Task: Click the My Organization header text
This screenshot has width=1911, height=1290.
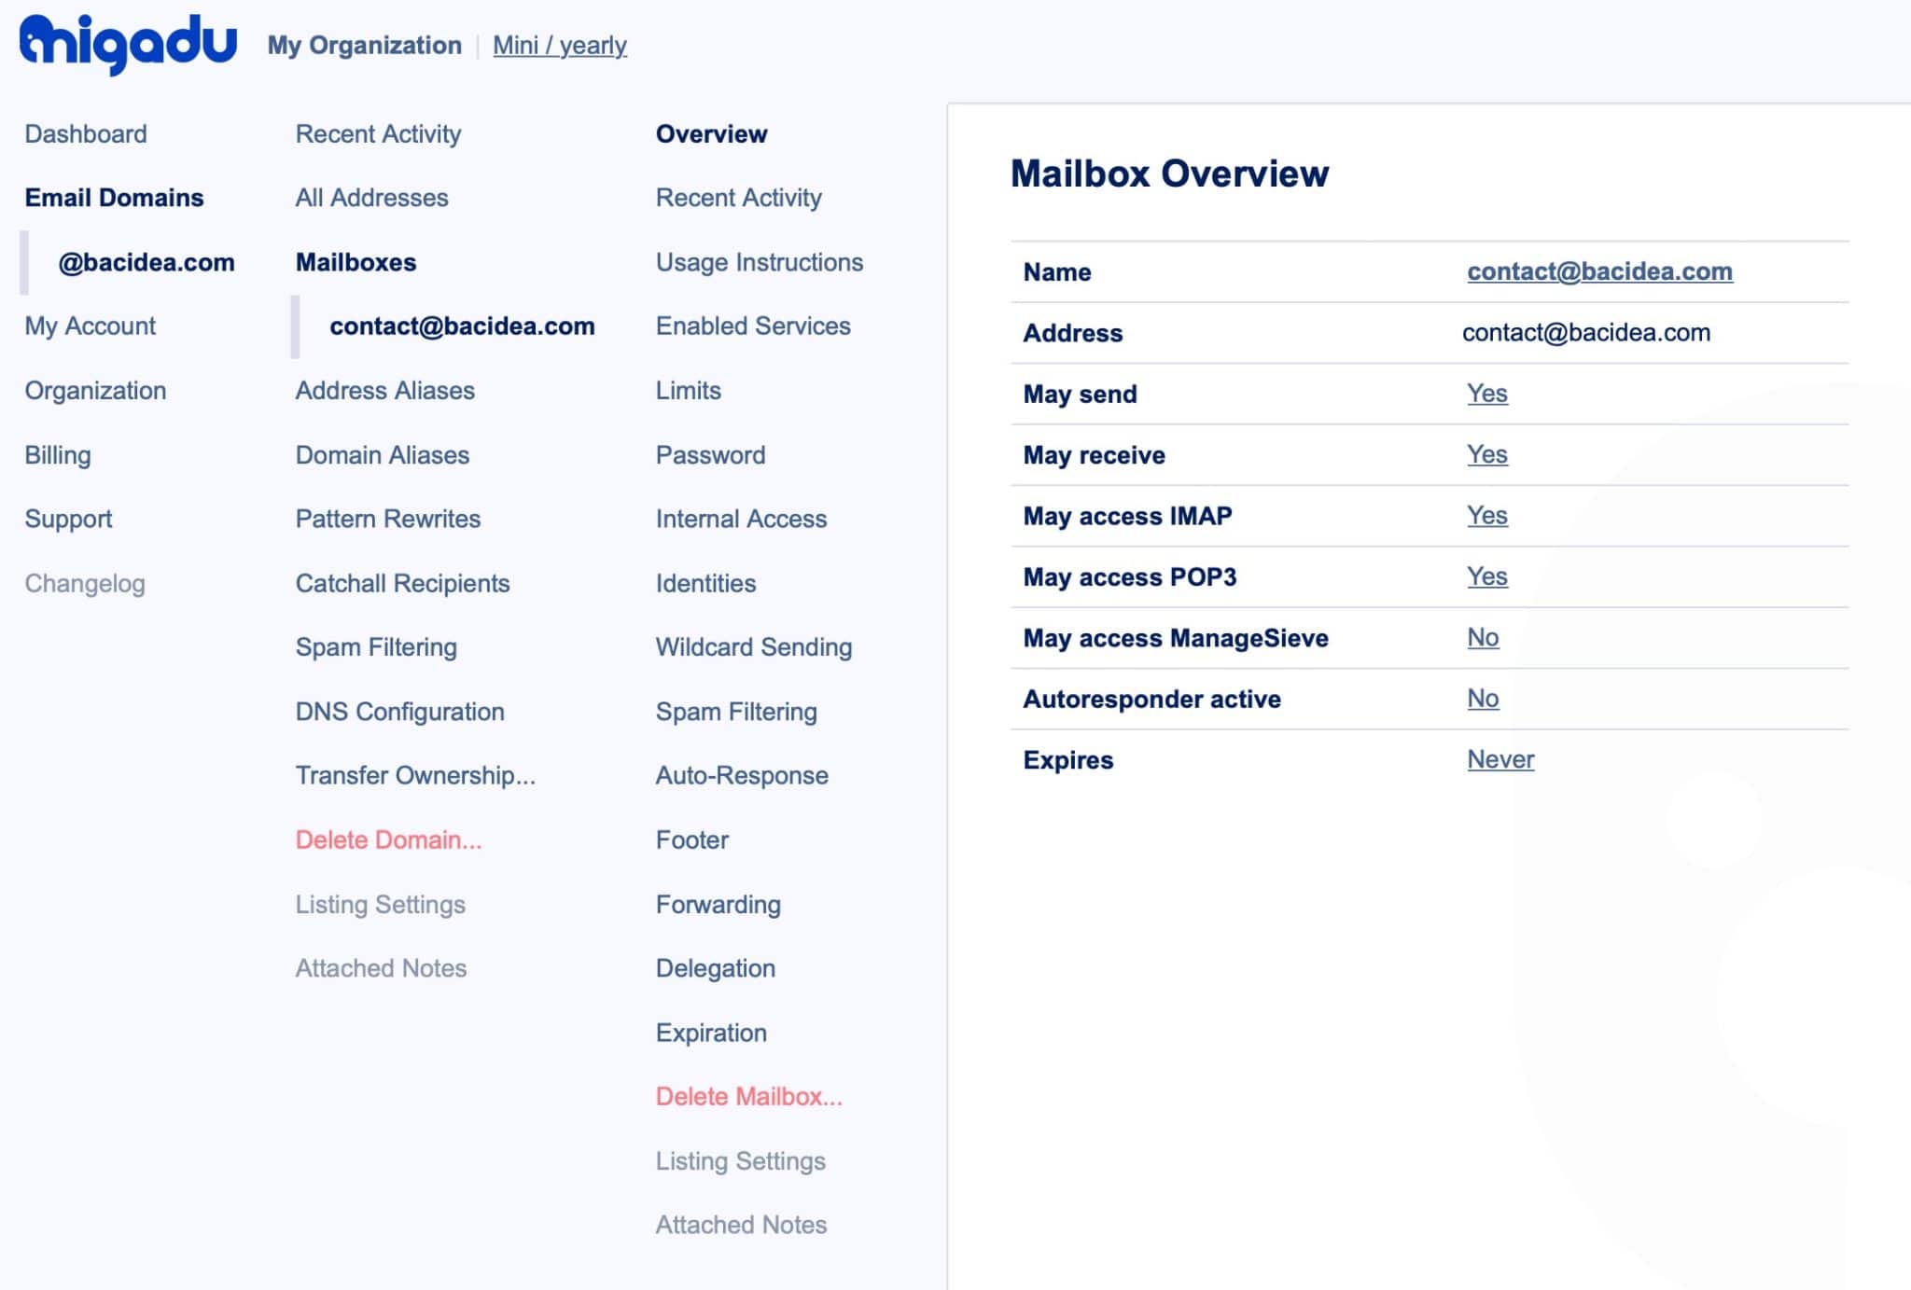Action: 364,45
